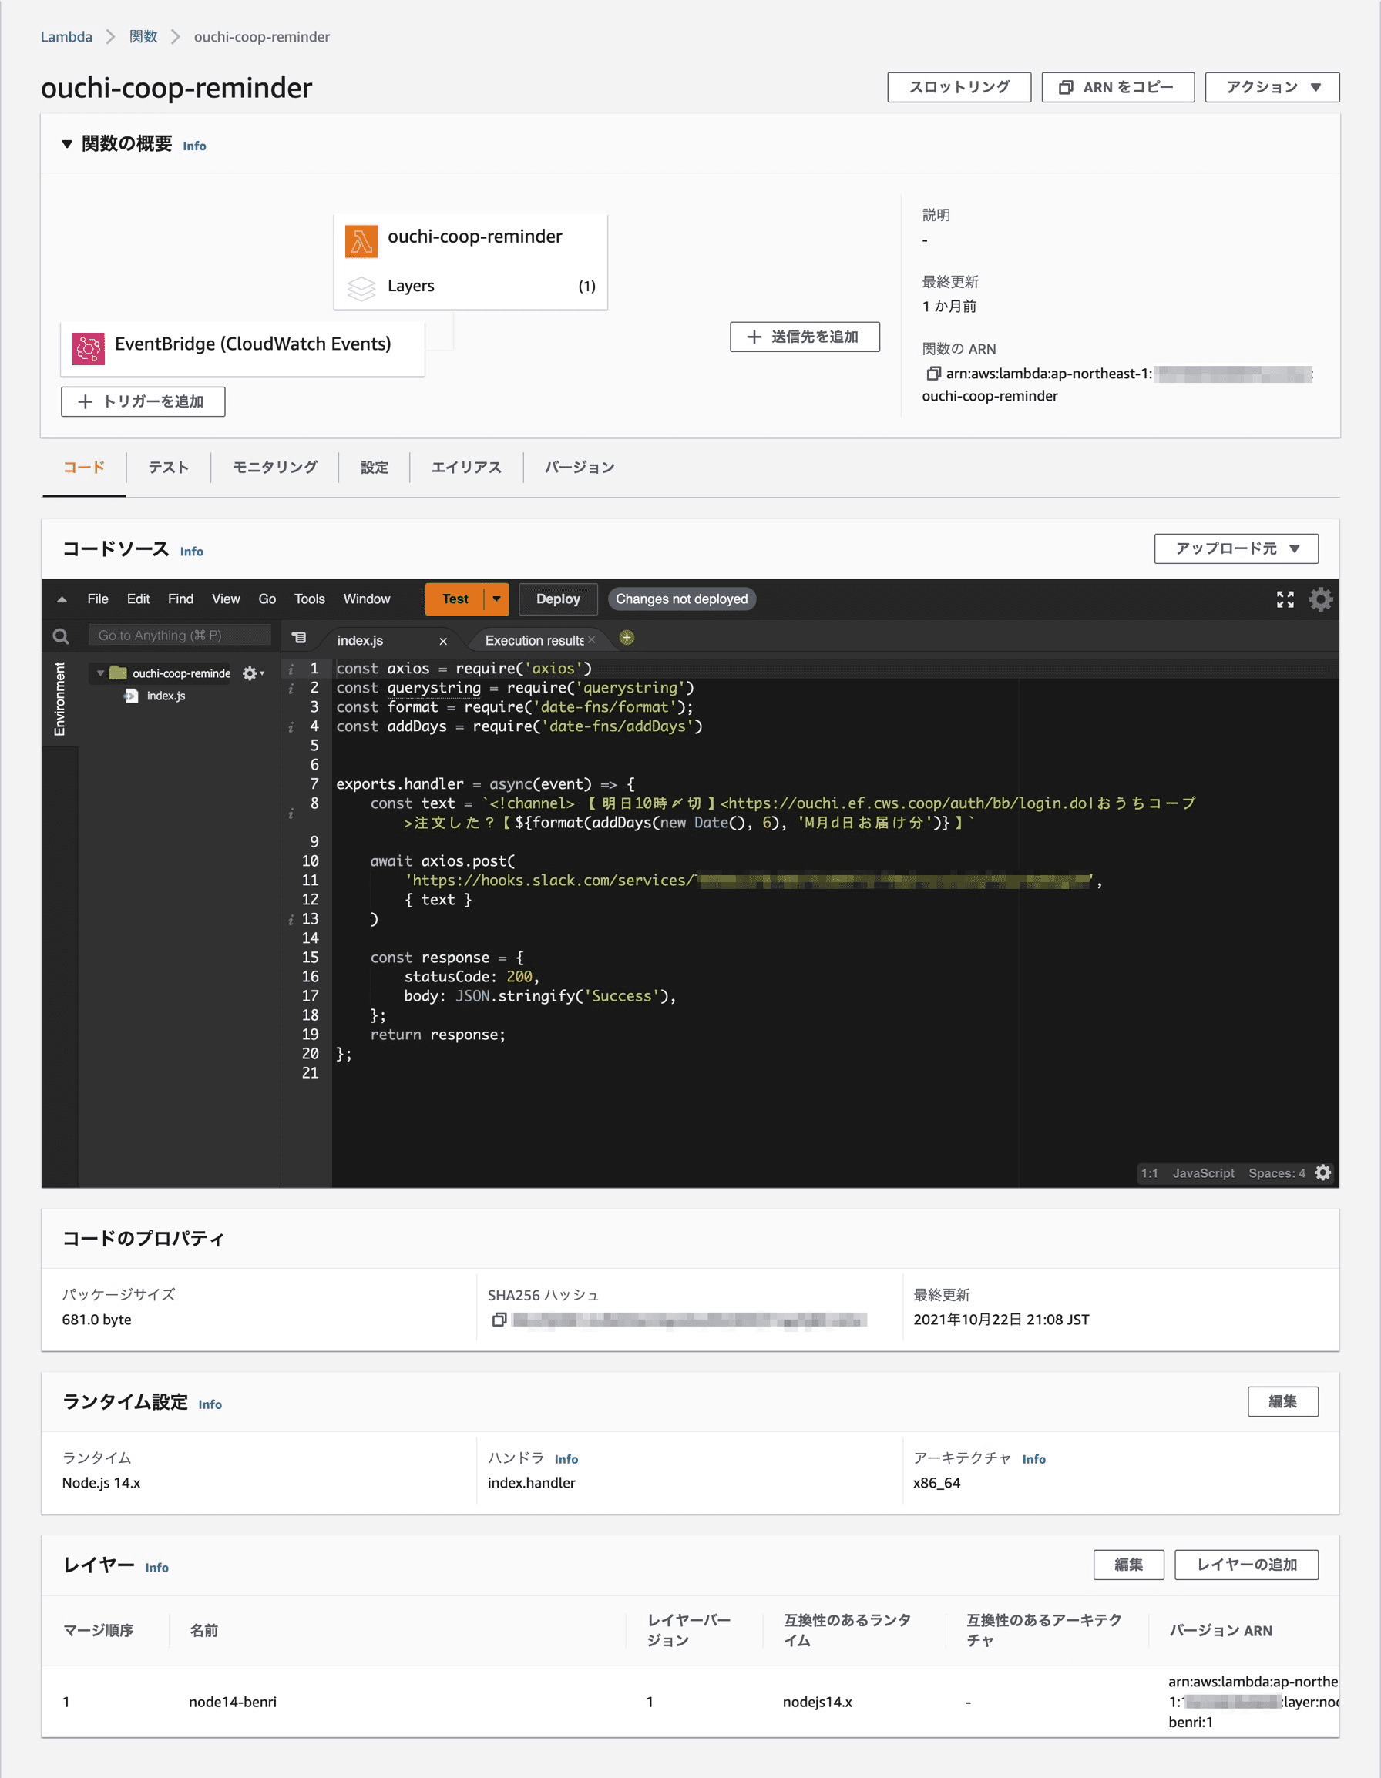Click 編集 in ランタイム設定
Screen dimensions: 1381x1778
(1282, 1402)
